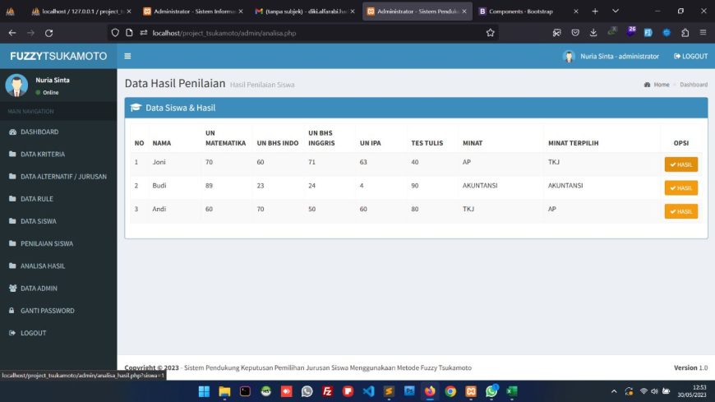Viewport: 715px width, 402px height.
Task: Click the FUZZYTSUKAMOTO logo
Action: click(58, 56)
